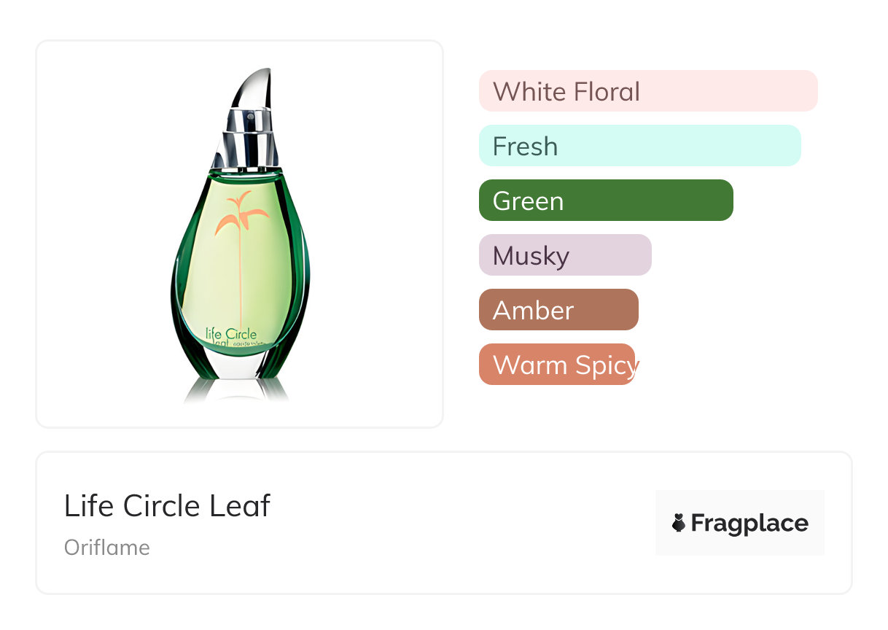Open the Oriflame brand link
The image size is (888, 630).
107,548
